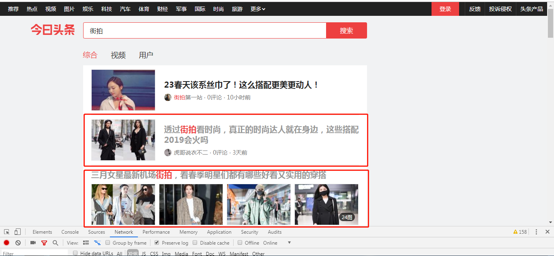Click the 今日头条 logo
The width and height of the screenshot is (554, 256).
pos(53,30)
